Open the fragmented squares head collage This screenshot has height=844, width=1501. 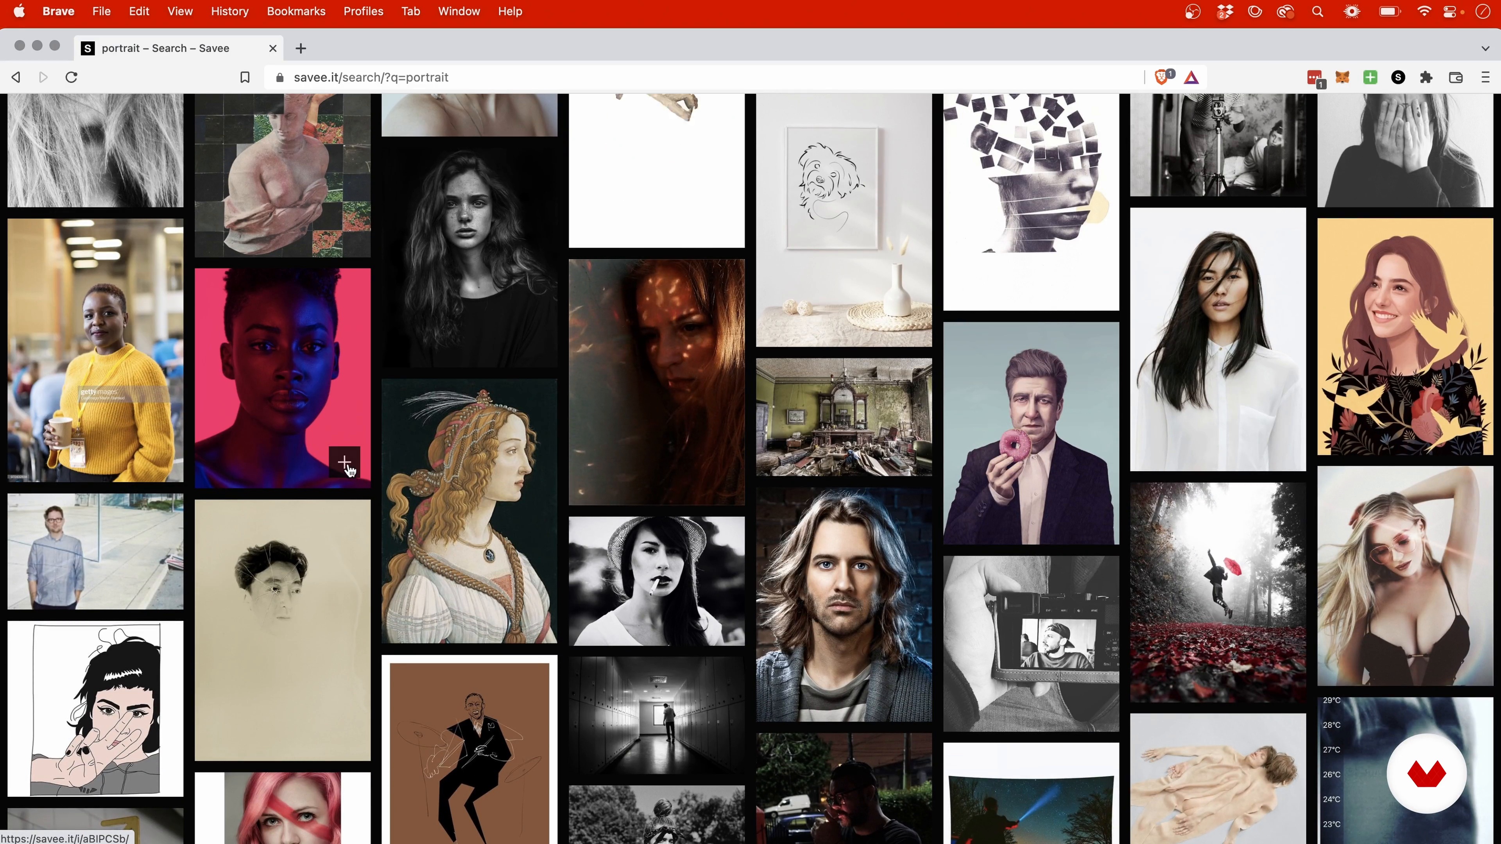pyautogui.click(x=1031, y=202)
